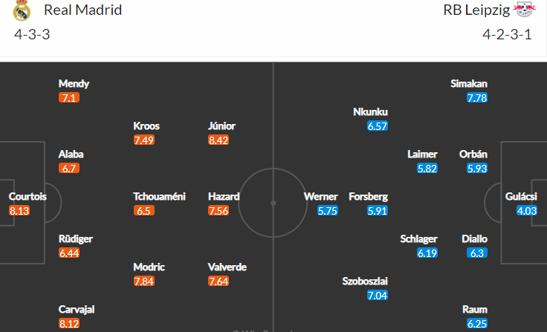Screen dimensions: 547x332
Task: Click Szoboszlai's 7.04 rating badge
Action: (x=378, y=296)
